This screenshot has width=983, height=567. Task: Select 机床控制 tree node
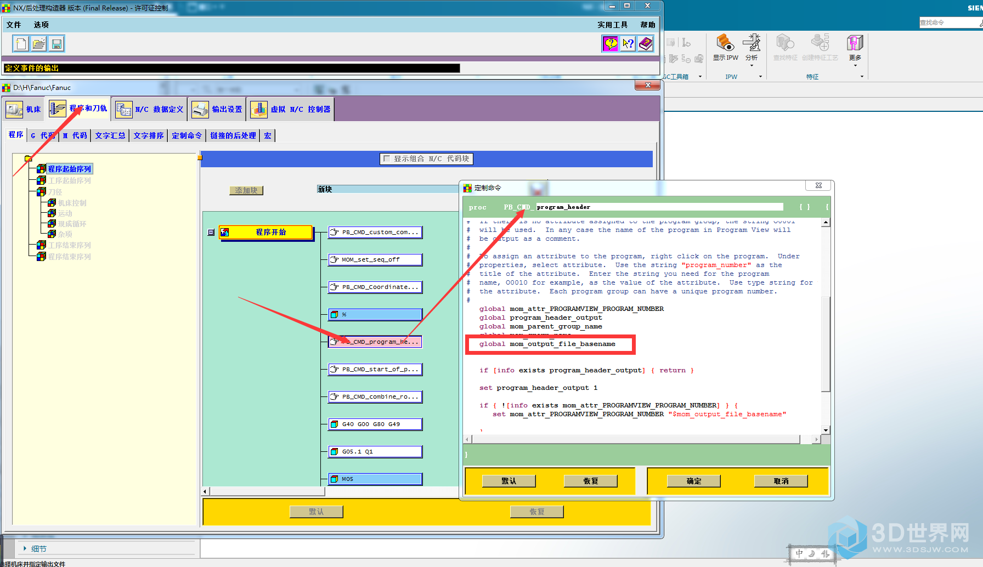(72, 203)
